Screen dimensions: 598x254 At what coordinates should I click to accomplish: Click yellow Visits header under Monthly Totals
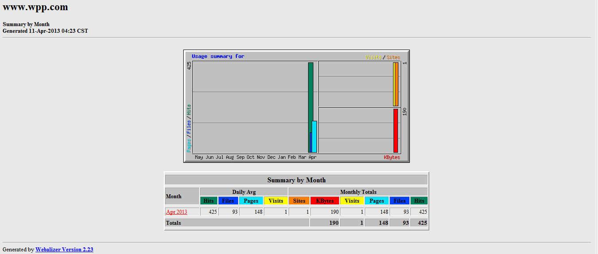click(x=352, y=201)
